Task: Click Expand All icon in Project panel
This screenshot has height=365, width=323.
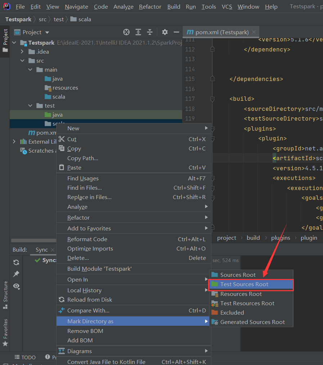Action: [138, 32]
